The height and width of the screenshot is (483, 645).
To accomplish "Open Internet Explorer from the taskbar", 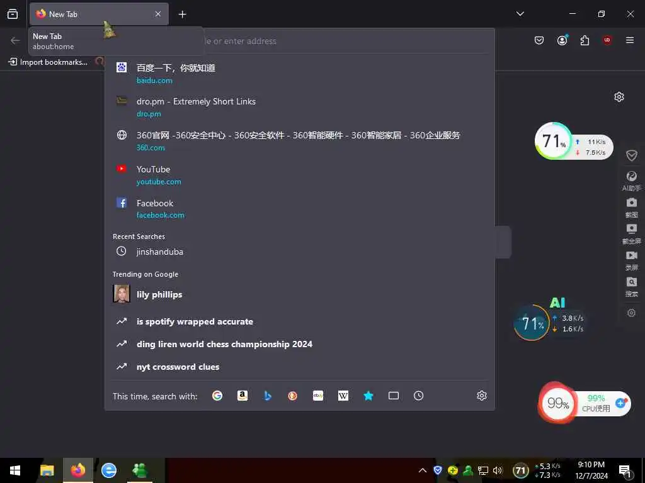I will 108,470.
